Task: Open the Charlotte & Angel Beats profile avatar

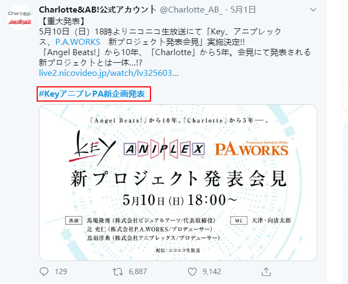Action: pos(20,17)
